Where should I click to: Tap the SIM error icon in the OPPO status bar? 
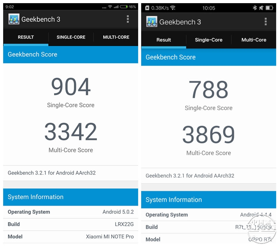point(147,8)
